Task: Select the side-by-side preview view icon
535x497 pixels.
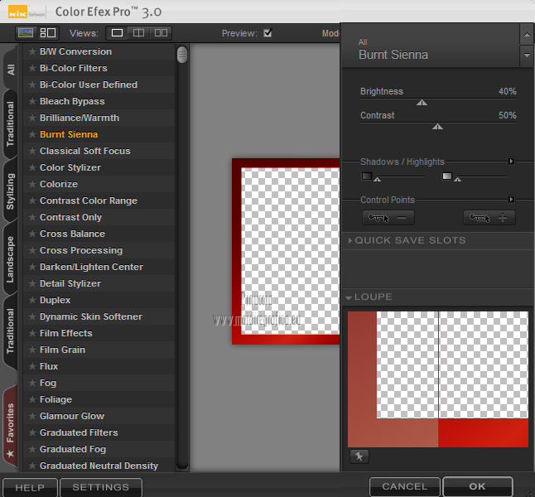Action: point(161,33)
